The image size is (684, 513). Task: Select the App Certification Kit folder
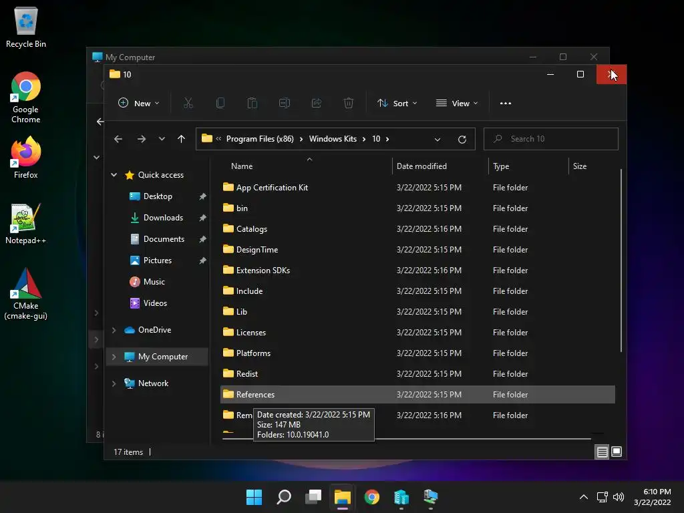[x=417, y=188]
